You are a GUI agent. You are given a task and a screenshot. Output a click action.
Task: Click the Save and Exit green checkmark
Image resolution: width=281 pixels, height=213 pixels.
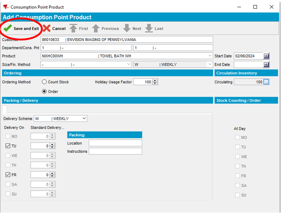pos(8,29)
